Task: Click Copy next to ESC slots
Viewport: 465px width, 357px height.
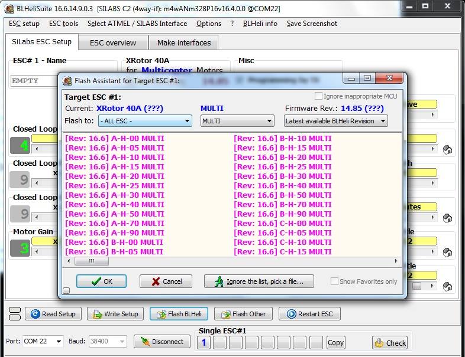Action: point(335,342)
